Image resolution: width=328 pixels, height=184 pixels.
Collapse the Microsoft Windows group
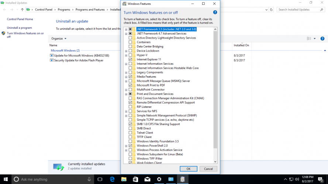click(325, 50)
